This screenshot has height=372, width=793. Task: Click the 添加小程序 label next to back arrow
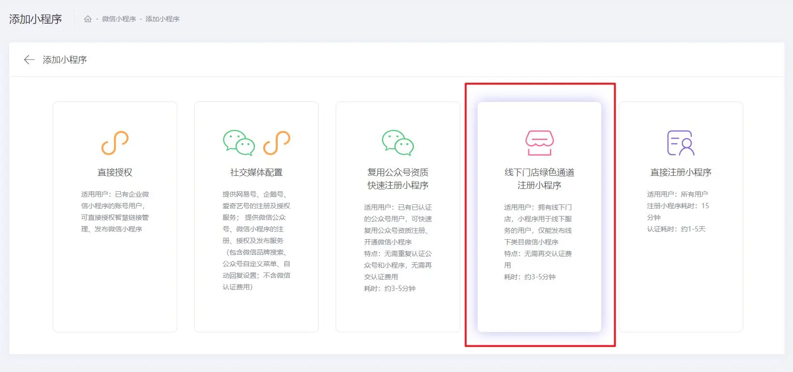click(x=65, y=59)
